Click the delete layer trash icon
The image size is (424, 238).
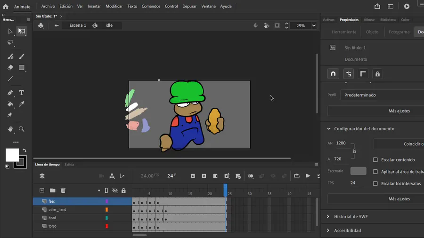tap(63, 190)
